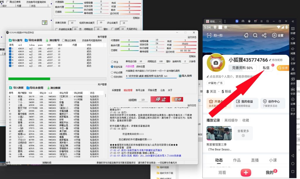
Task: Open the 扫一扫 scan icon
Action: 209,35
